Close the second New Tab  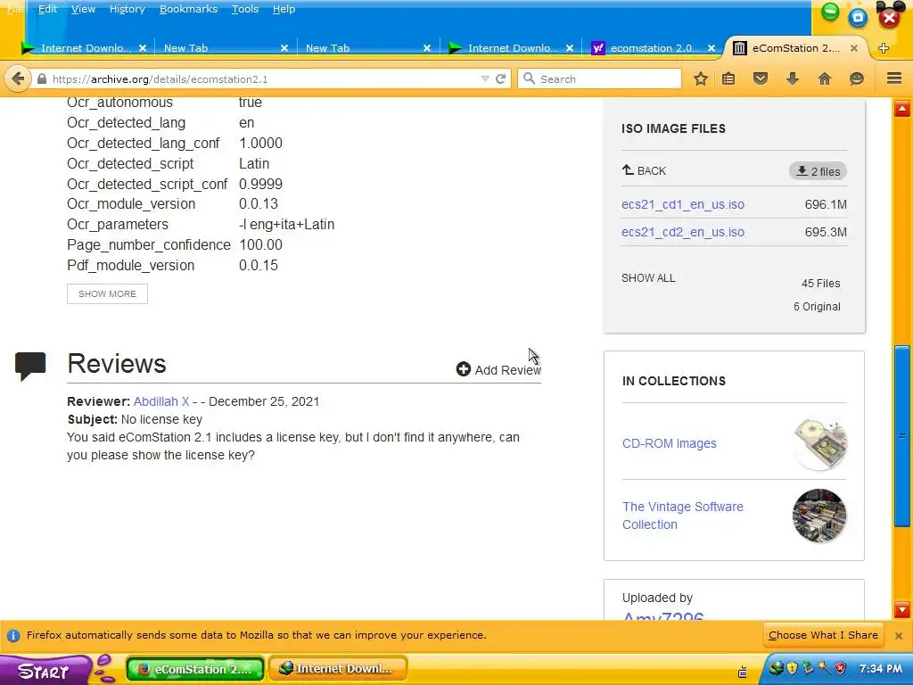[x=427, y=48]
